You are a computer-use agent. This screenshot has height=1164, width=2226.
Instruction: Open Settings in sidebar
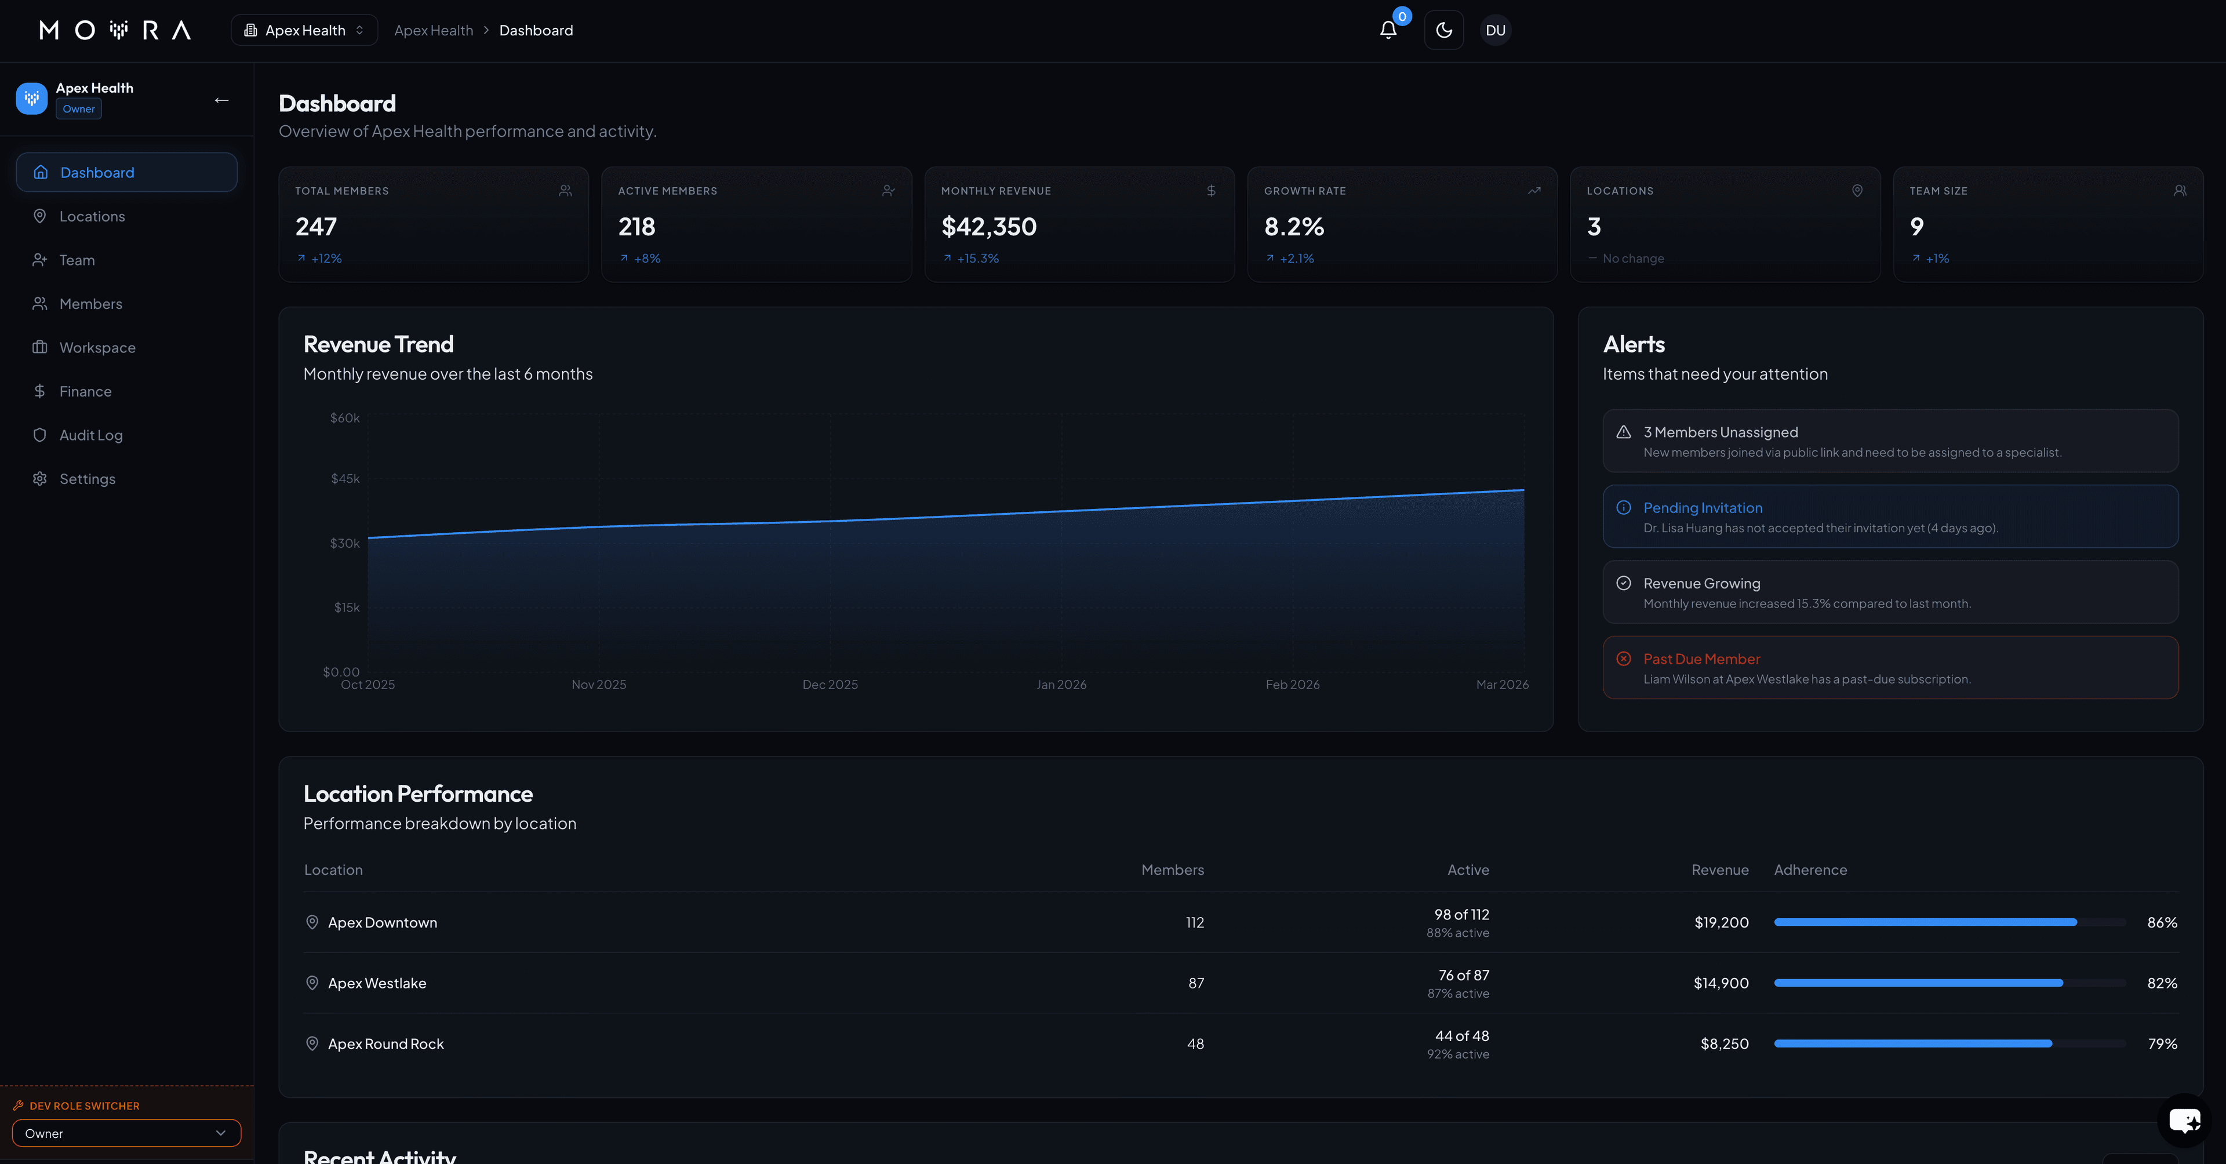pyautogui.click(x=126, y=479)
